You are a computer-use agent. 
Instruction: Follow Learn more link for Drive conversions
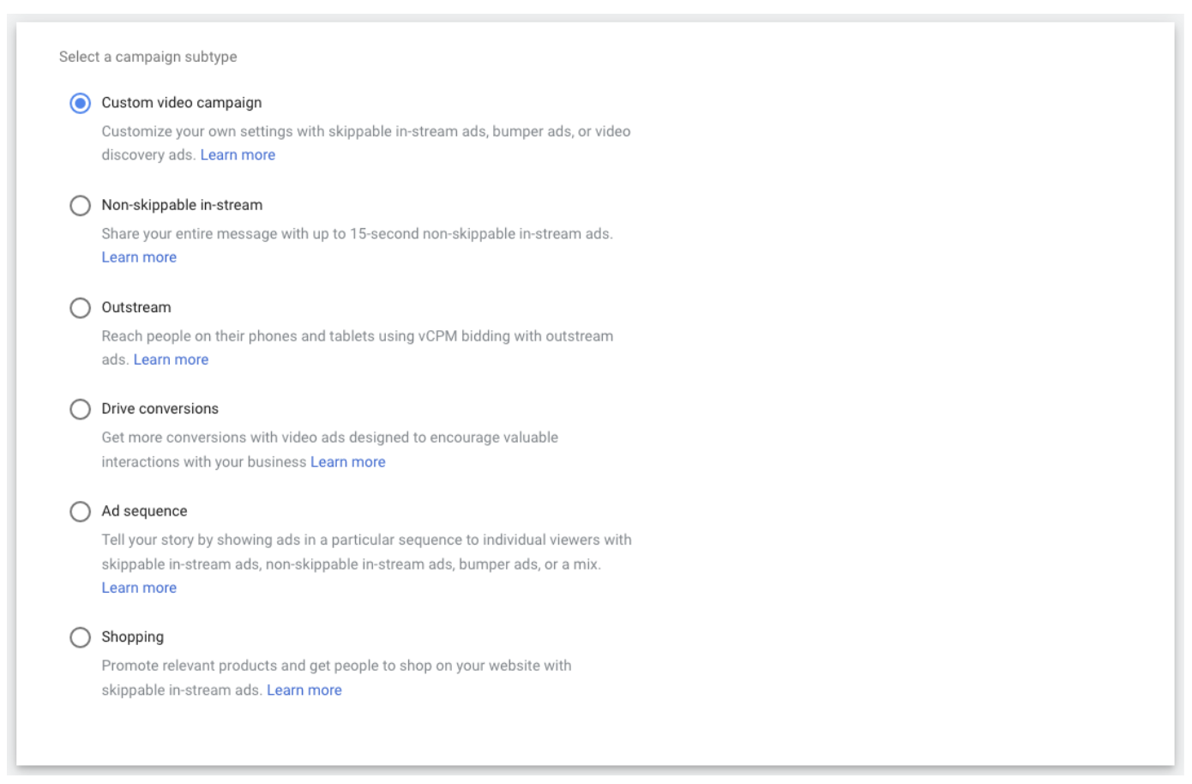[x=347, y=461]
